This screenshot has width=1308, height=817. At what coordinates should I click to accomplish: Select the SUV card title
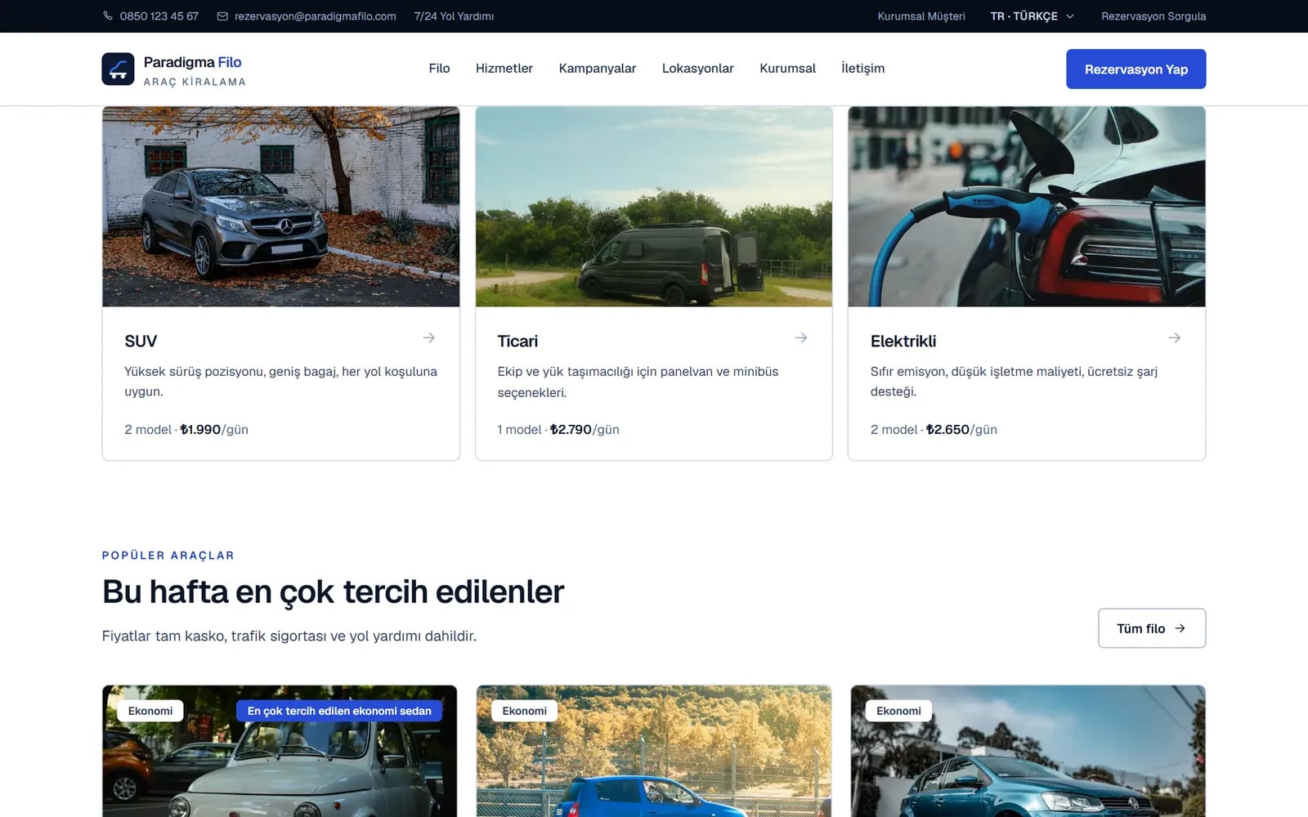(141, 342)
